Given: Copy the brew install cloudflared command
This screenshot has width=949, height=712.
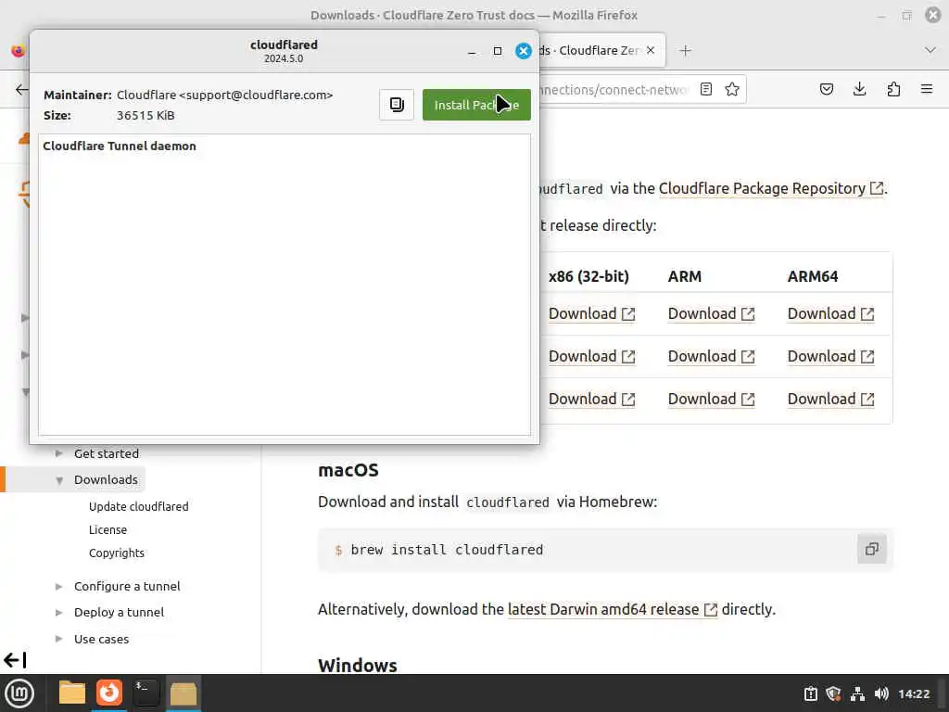Looking at the screenshot, I should pyautogui.click(x=871, y=549).
